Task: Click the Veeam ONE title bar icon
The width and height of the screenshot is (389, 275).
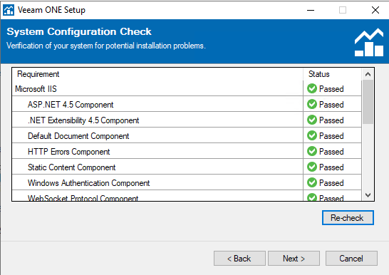Action: pos(9,10)
